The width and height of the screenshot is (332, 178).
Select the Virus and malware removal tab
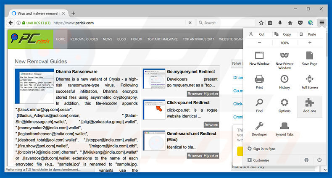[38, 13]
